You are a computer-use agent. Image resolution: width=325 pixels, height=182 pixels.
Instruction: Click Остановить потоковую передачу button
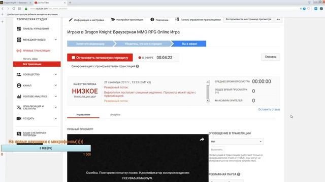click(x=100, y=58)
